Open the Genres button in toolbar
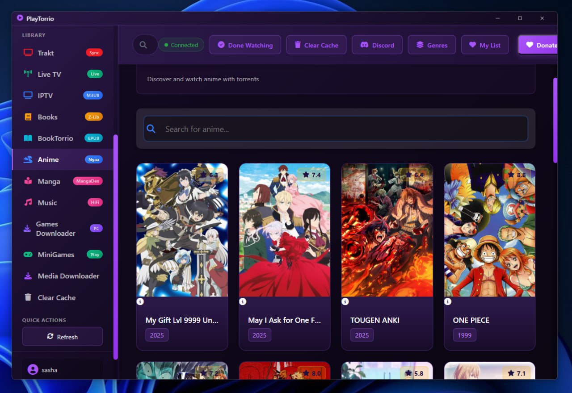Image resolution: width=572 pixels, height=393 pixels. [x=432, y=45]
